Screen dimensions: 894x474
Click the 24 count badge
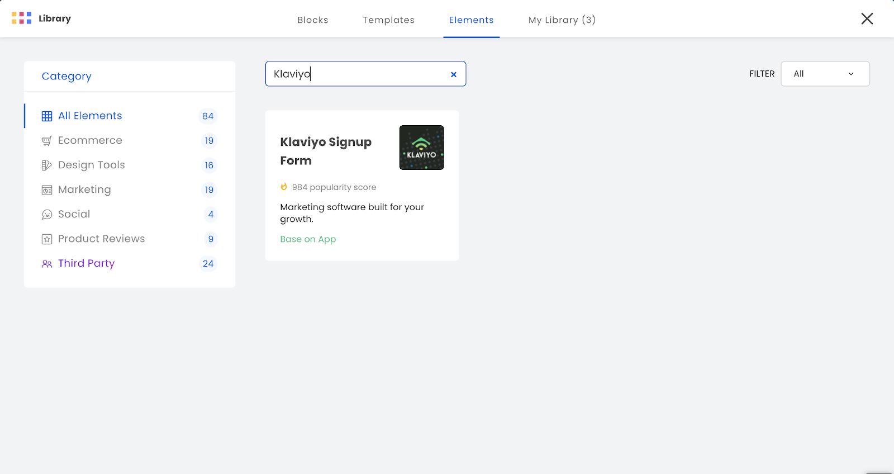(208, 264)
